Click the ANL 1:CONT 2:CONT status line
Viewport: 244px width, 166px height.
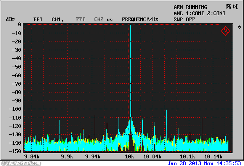199,13
